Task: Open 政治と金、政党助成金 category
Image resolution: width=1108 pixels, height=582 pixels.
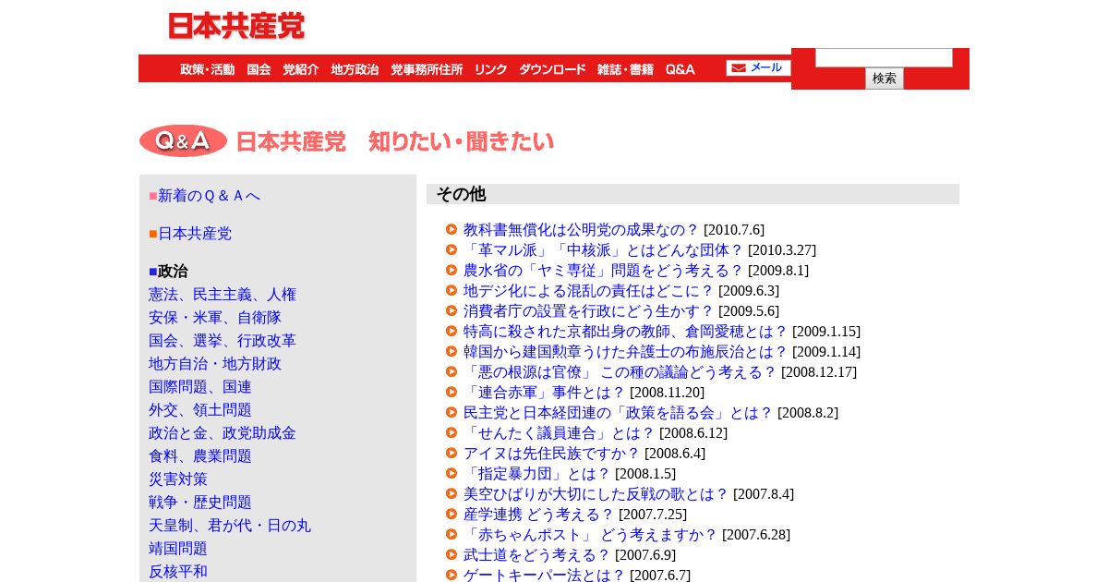Action: (223, 433)
